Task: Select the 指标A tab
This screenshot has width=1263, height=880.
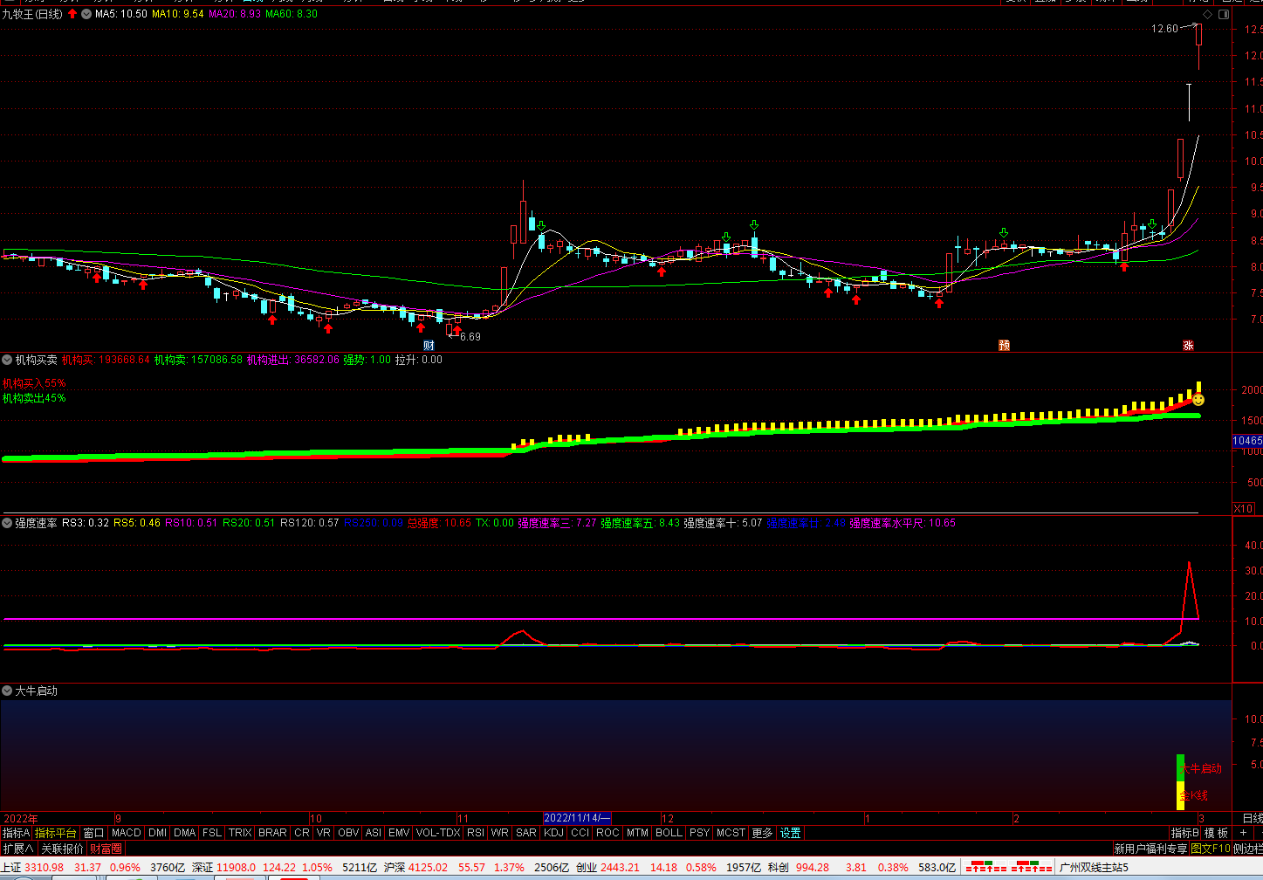Action: click(16, 833)
